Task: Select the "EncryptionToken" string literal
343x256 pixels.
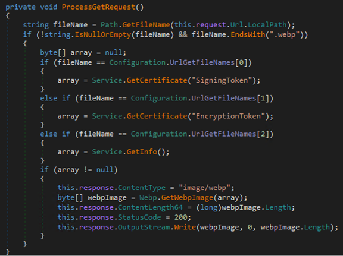Action: click(x=229, y=116)
